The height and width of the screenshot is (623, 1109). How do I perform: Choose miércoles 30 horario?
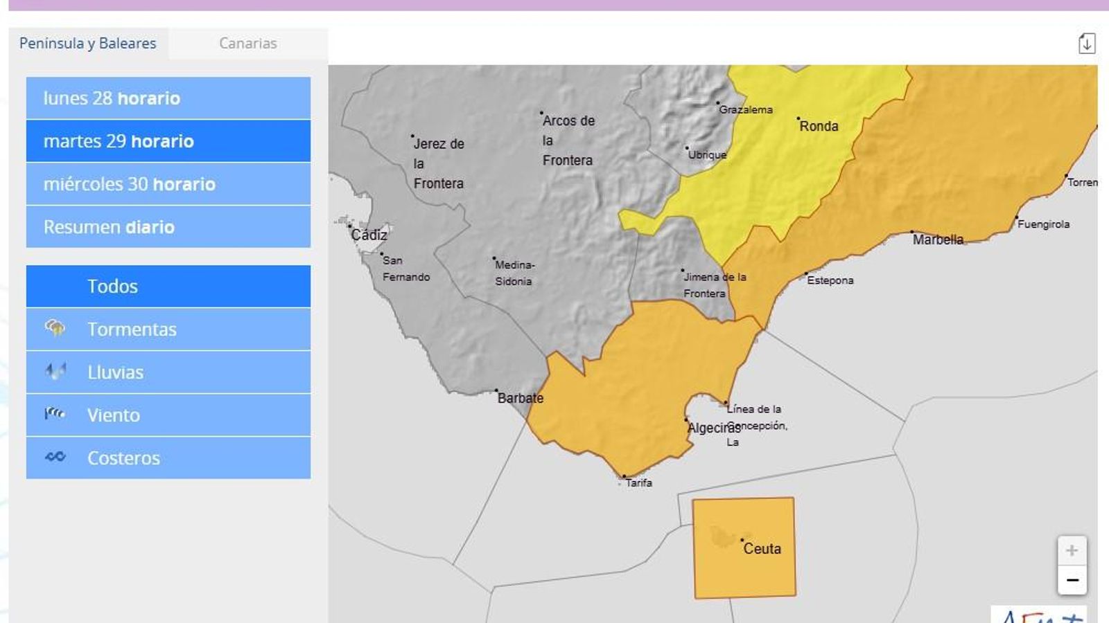[168, 184]
